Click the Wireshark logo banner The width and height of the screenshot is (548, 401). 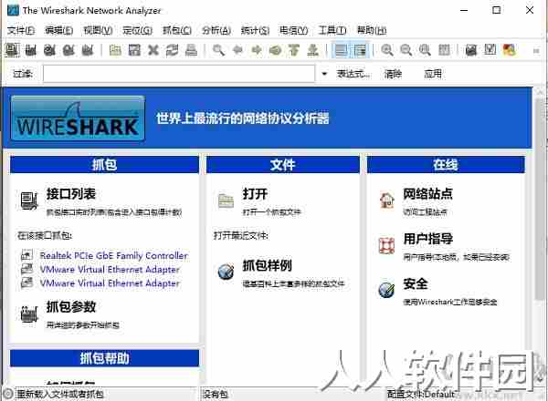click(x=78, y=118)
